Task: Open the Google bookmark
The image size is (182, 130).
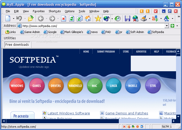Action: coord(50,32)
